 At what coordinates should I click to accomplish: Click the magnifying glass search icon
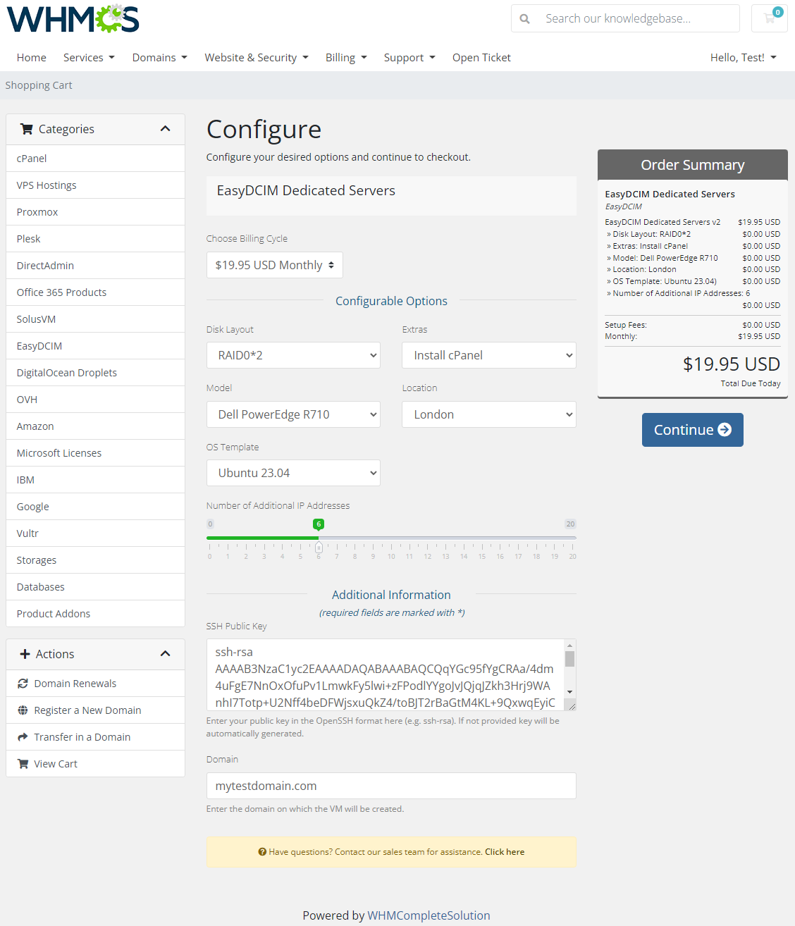point(524,18)
